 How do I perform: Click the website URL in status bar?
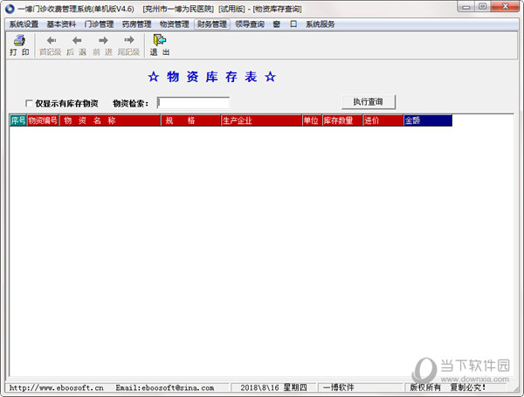pos(56,387)
